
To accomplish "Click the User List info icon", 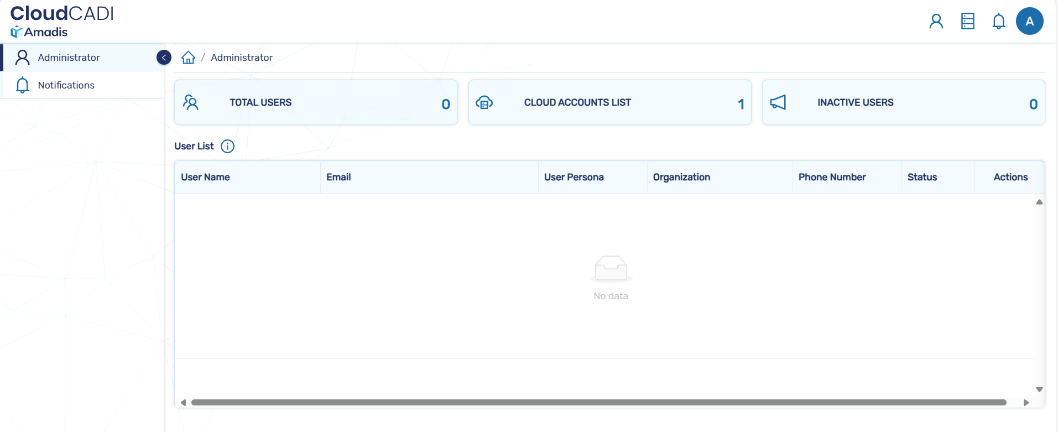I will (x=227, y=146).
